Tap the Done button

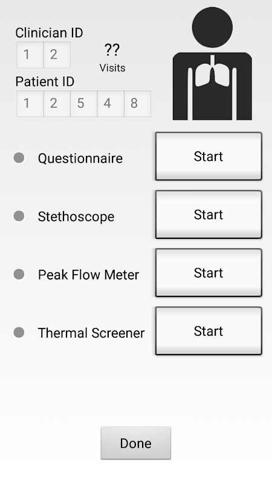click(x=135, y=443)
